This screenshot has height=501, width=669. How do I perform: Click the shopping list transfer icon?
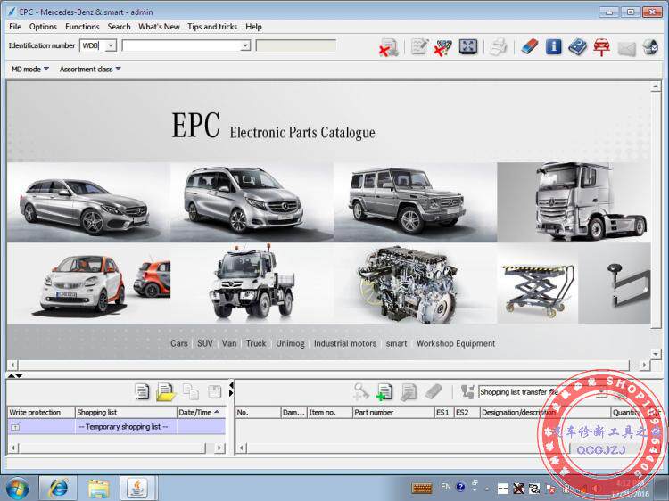tap(467, 391)
